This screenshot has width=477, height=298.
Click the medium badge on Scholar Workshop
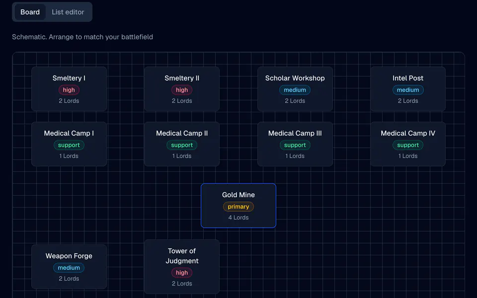pyautogui.click(x=295, y=90)
